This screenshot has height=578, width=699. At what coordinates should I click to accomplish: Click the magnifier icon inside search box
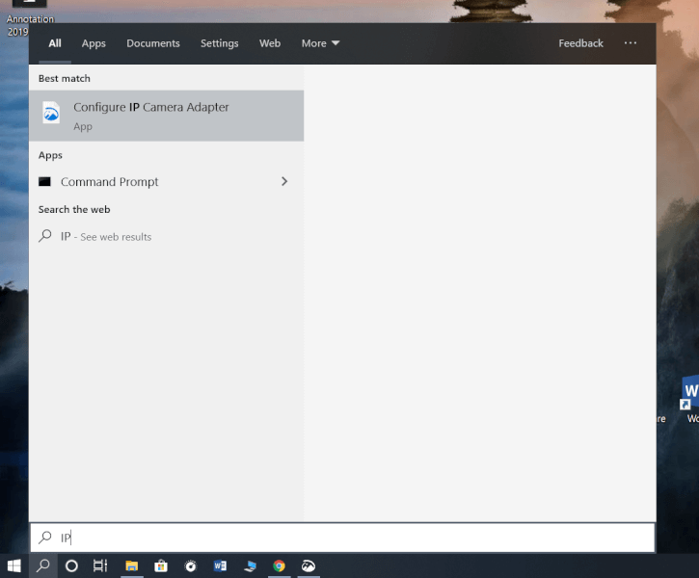pos(45,537)
